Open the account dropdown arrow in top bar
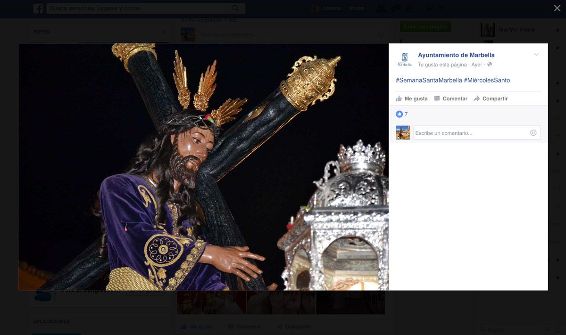 tap(441, 8)
